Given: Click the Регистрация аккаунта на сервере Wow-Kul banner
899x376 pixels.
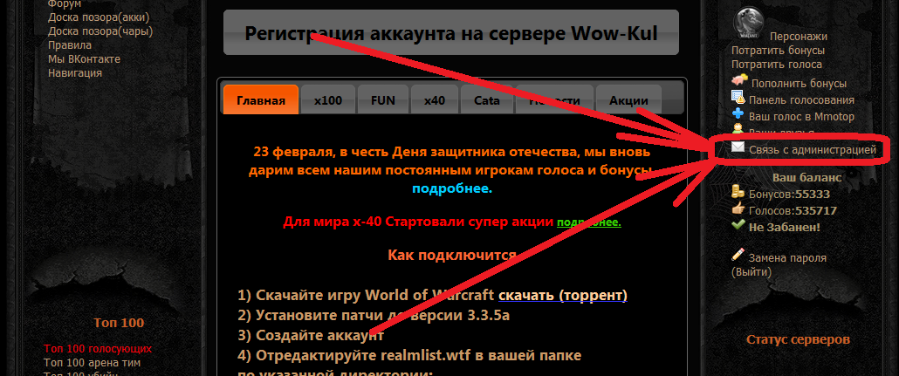Looking at the screenshot, I should (450, 32).
